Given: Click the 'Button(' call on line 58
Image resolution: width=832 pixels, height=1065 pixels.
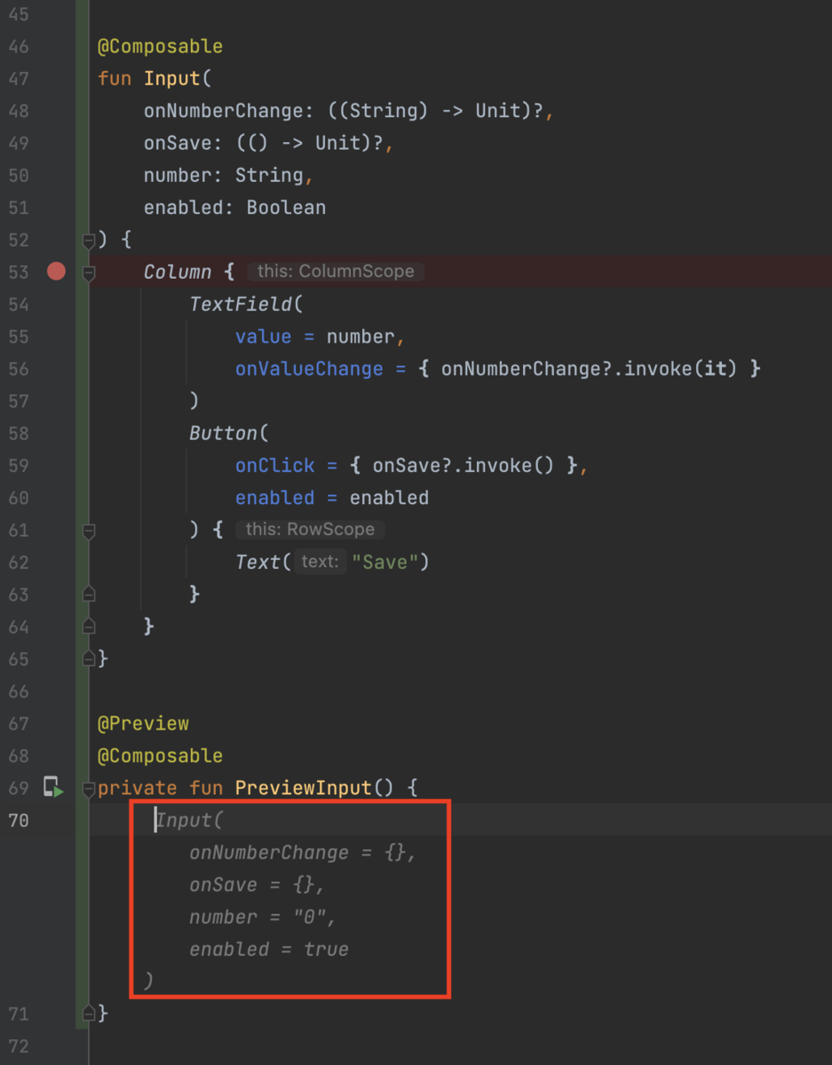Looking at the screenshot, I should [229, 433].
